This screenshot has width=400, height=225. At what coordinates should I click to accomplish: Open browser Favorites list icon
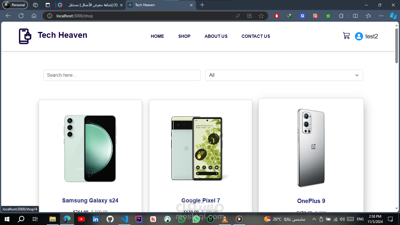tap(368, 16)
